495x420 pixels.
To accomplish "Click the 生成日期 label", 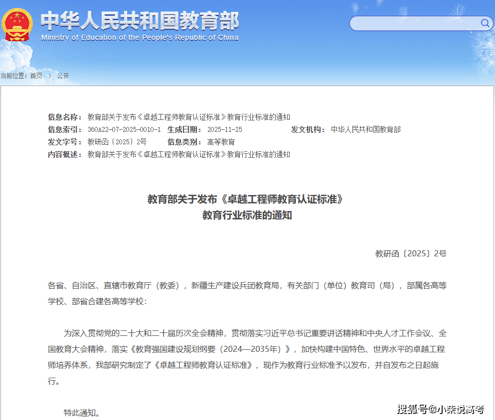I will click(x=184, y=129).
